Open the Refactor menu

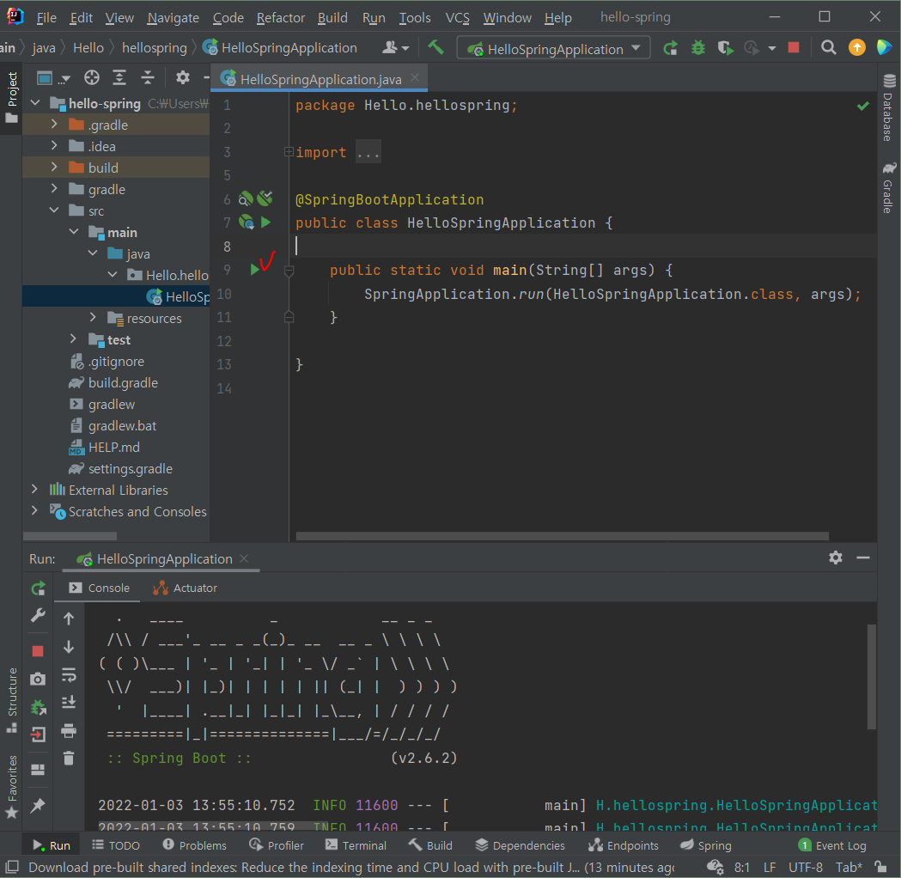point(280,17)
